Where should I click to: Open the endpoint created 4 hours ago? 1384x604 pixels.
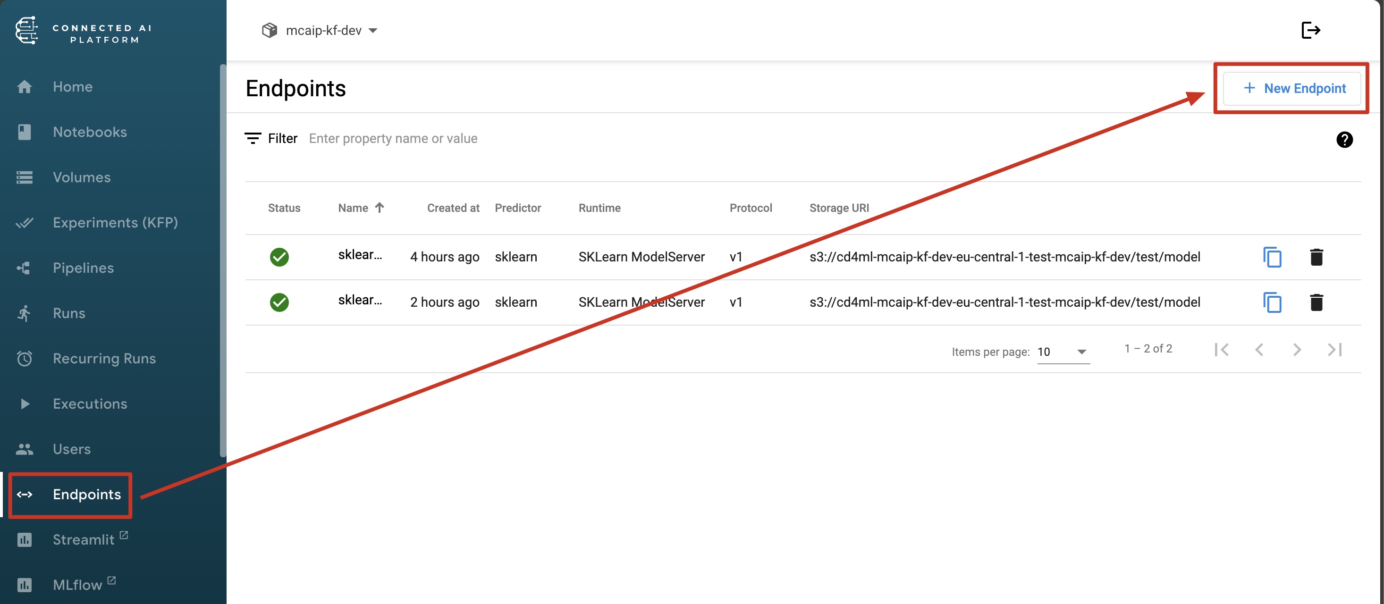359,254
